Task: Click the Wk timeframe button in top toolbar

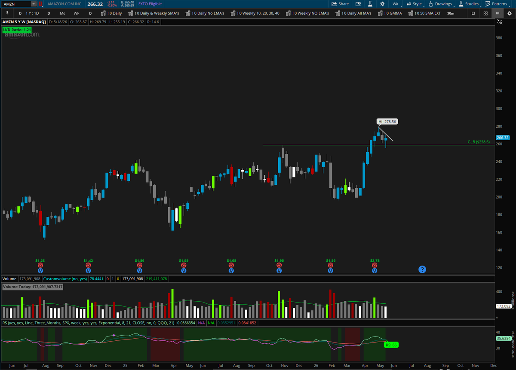Action: 395,4
